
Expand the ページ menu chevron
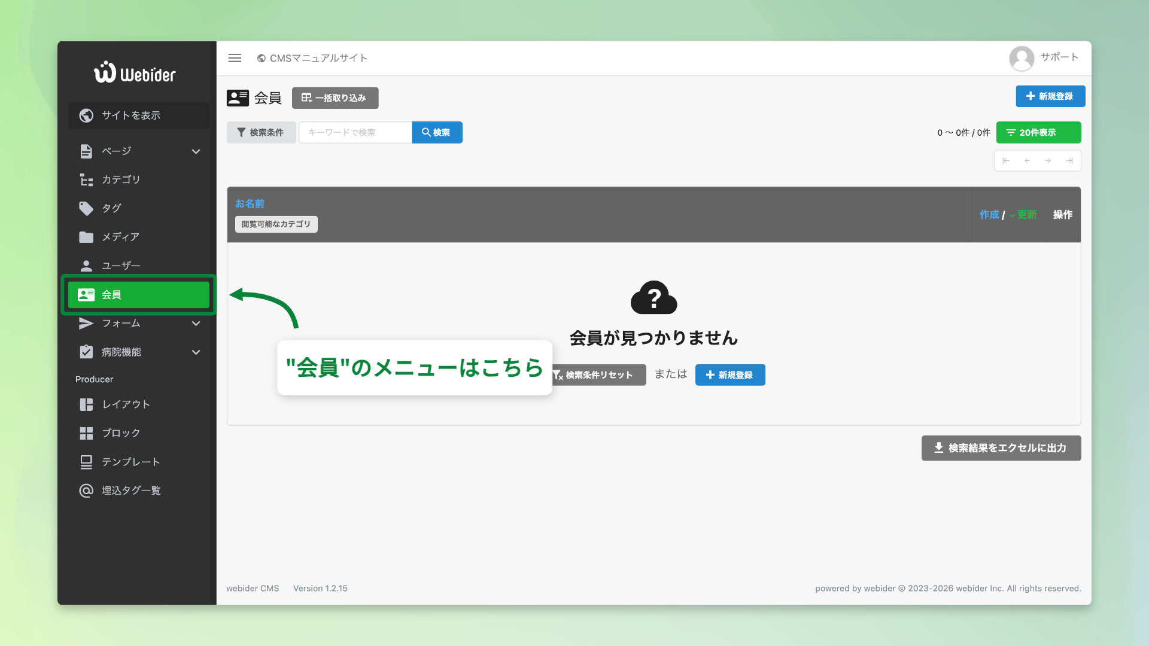click(196, 151)
